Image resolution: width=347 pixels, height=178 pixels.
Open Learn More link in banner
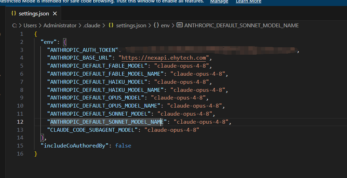click(x=248, y=1)
